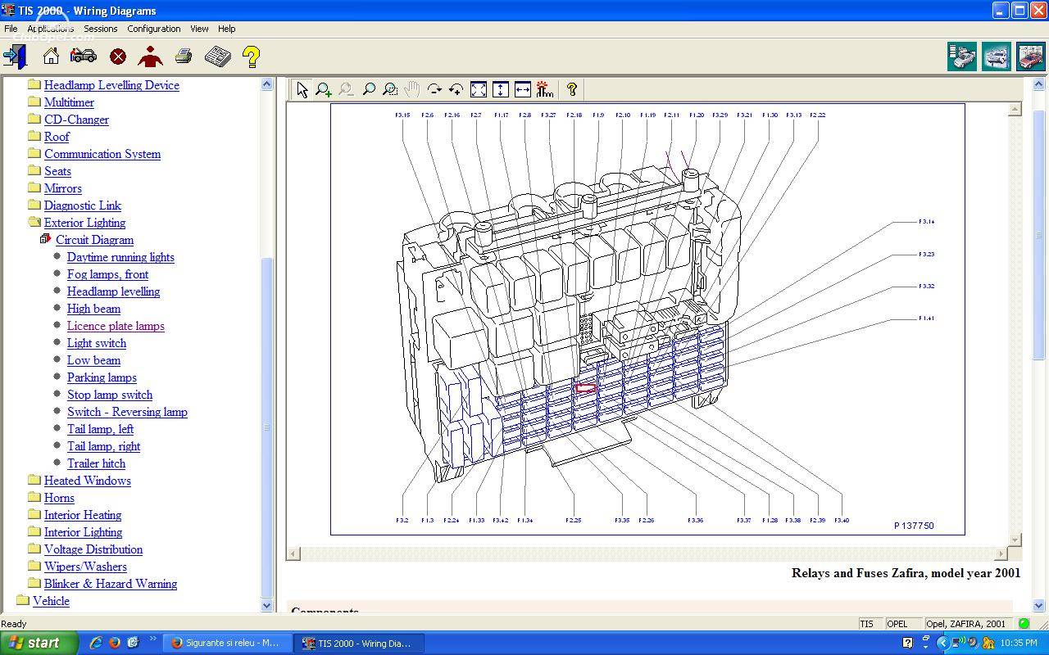Rotate diagram counter-clockwise with arrow icon
This screenshot has width=1049, height=655.
point(456,89)
